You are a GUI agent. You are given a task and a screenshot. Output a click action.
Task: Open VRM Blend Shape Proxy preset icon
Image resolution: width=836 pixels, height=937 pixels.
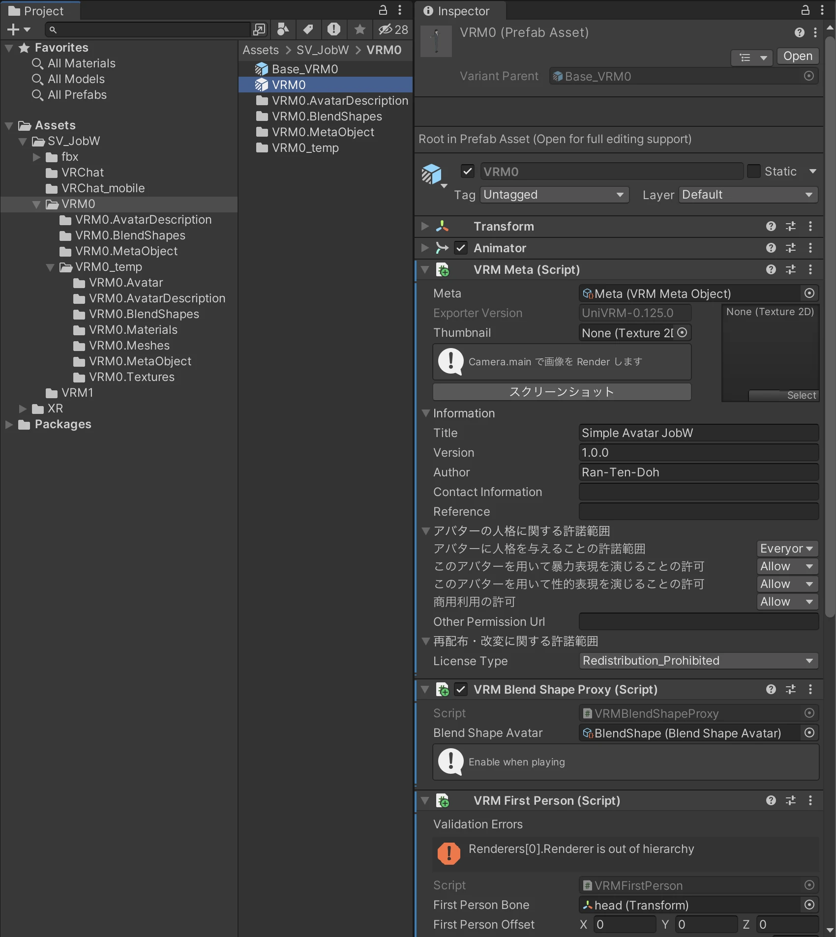(791, 689)
